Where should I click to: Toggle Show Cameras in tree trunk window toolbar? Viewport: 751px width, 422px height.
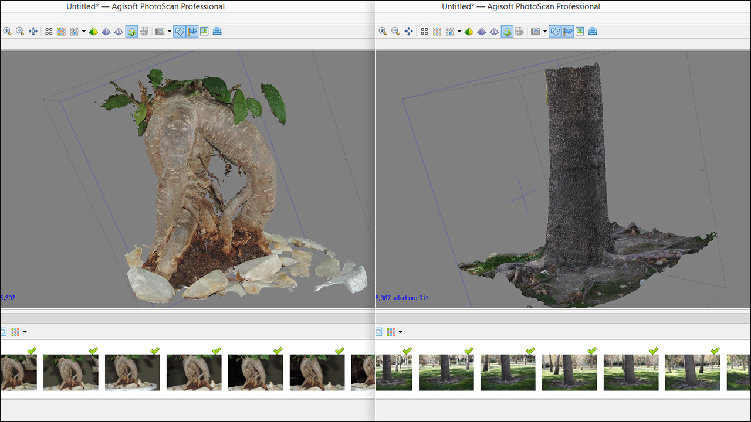click(x=535, y=32)
